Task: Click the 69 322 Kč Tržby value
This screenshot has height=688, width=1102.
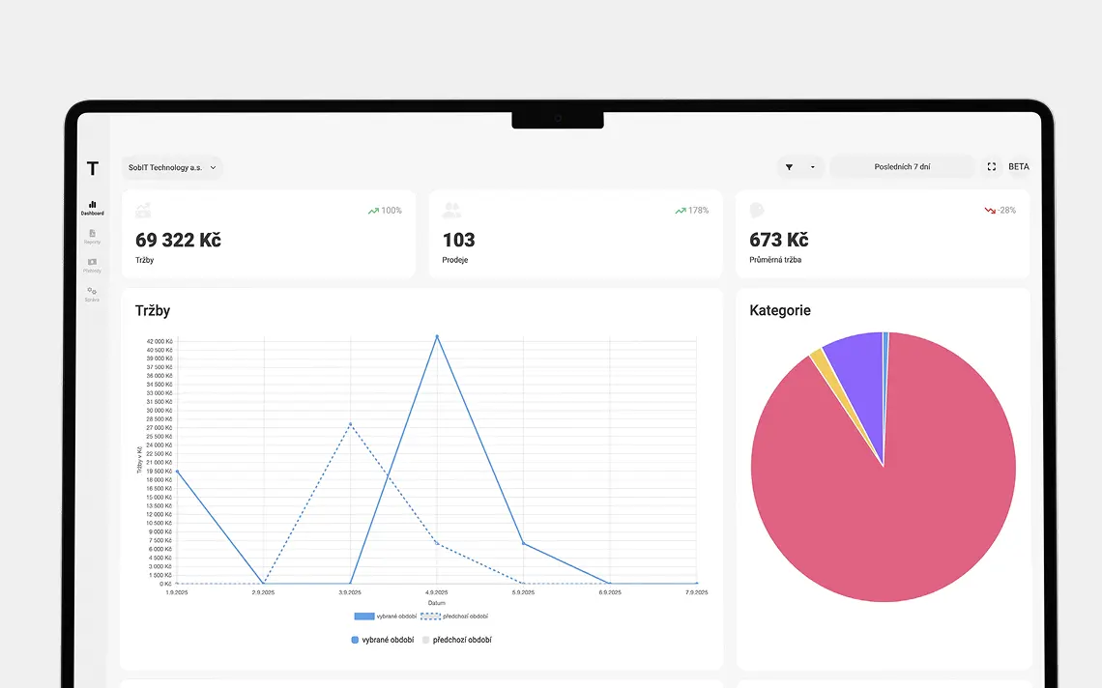Action: (178, 240)
